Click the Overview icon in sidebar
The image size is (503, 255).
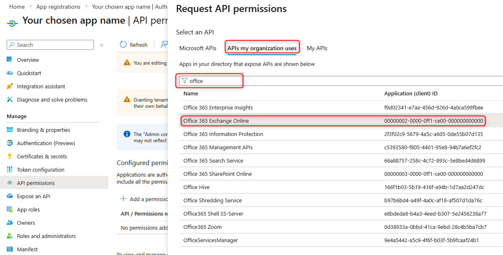click(x=10, y=60)
